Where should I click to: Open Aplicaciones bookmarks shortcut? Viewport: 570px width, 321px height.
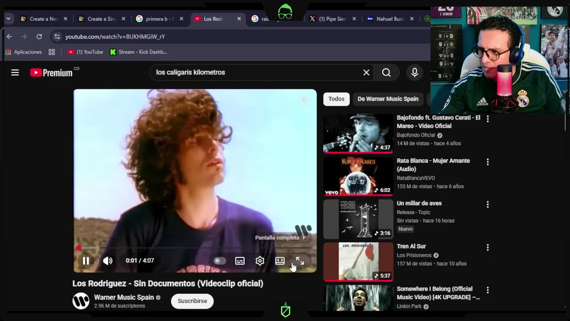pyautogui.click(x=23, y=52)
